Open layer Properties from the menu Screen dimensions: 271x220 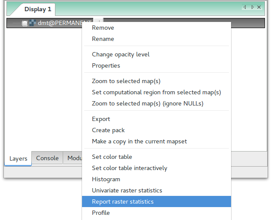click(156, 65)
